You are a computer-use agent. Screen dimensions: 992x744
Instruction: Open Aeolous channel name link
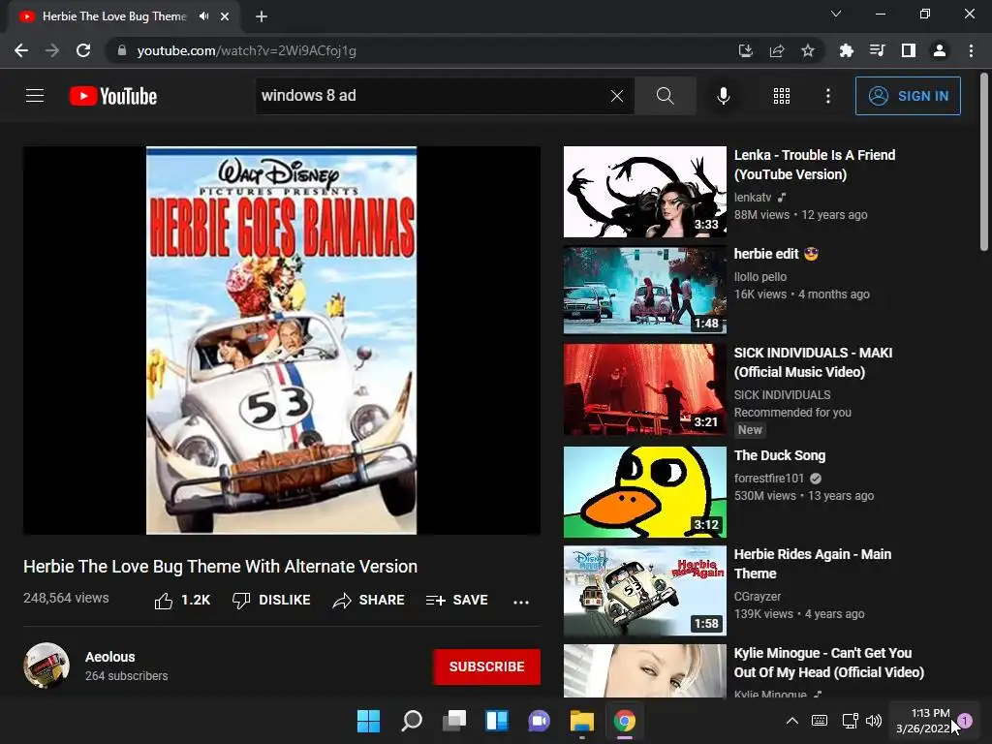(x=110, y=657)
